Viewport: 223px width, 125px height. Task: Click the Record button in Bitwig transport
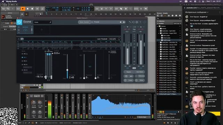[32, 9]
